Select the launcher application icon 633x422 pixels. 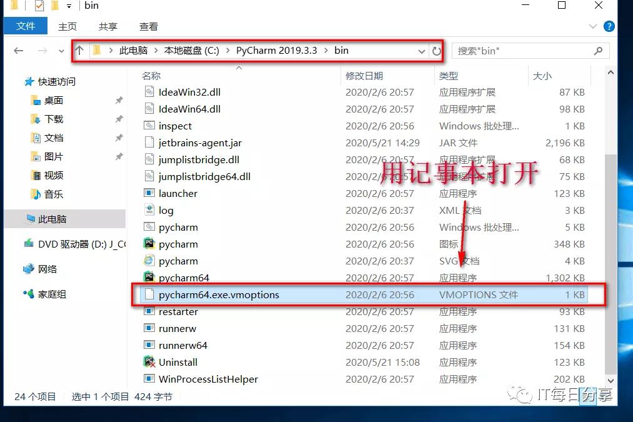click(x=149, y=193)
